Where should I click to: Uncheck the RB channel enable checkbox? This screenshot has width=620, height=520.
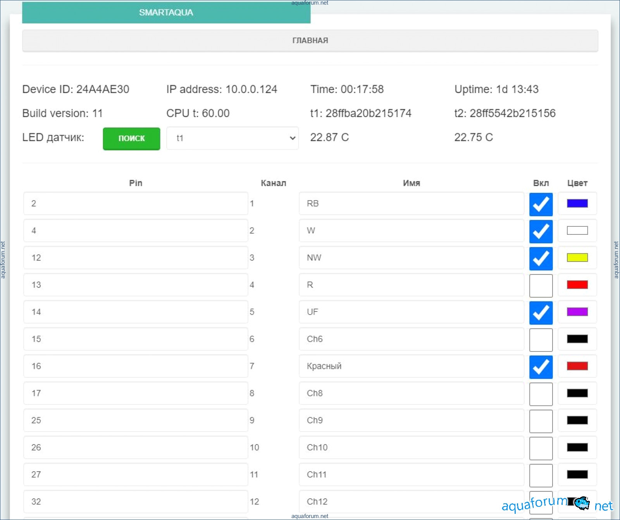(x=541, y=204)
